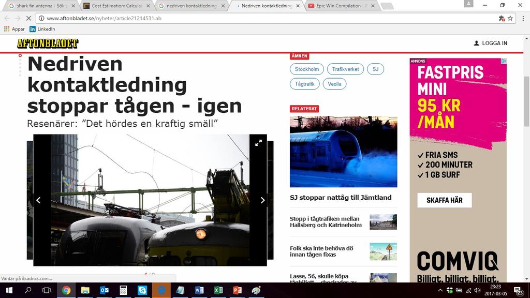Click the page vertical scrollbar thumb
The image size is (530, 298).
(526, 101)
